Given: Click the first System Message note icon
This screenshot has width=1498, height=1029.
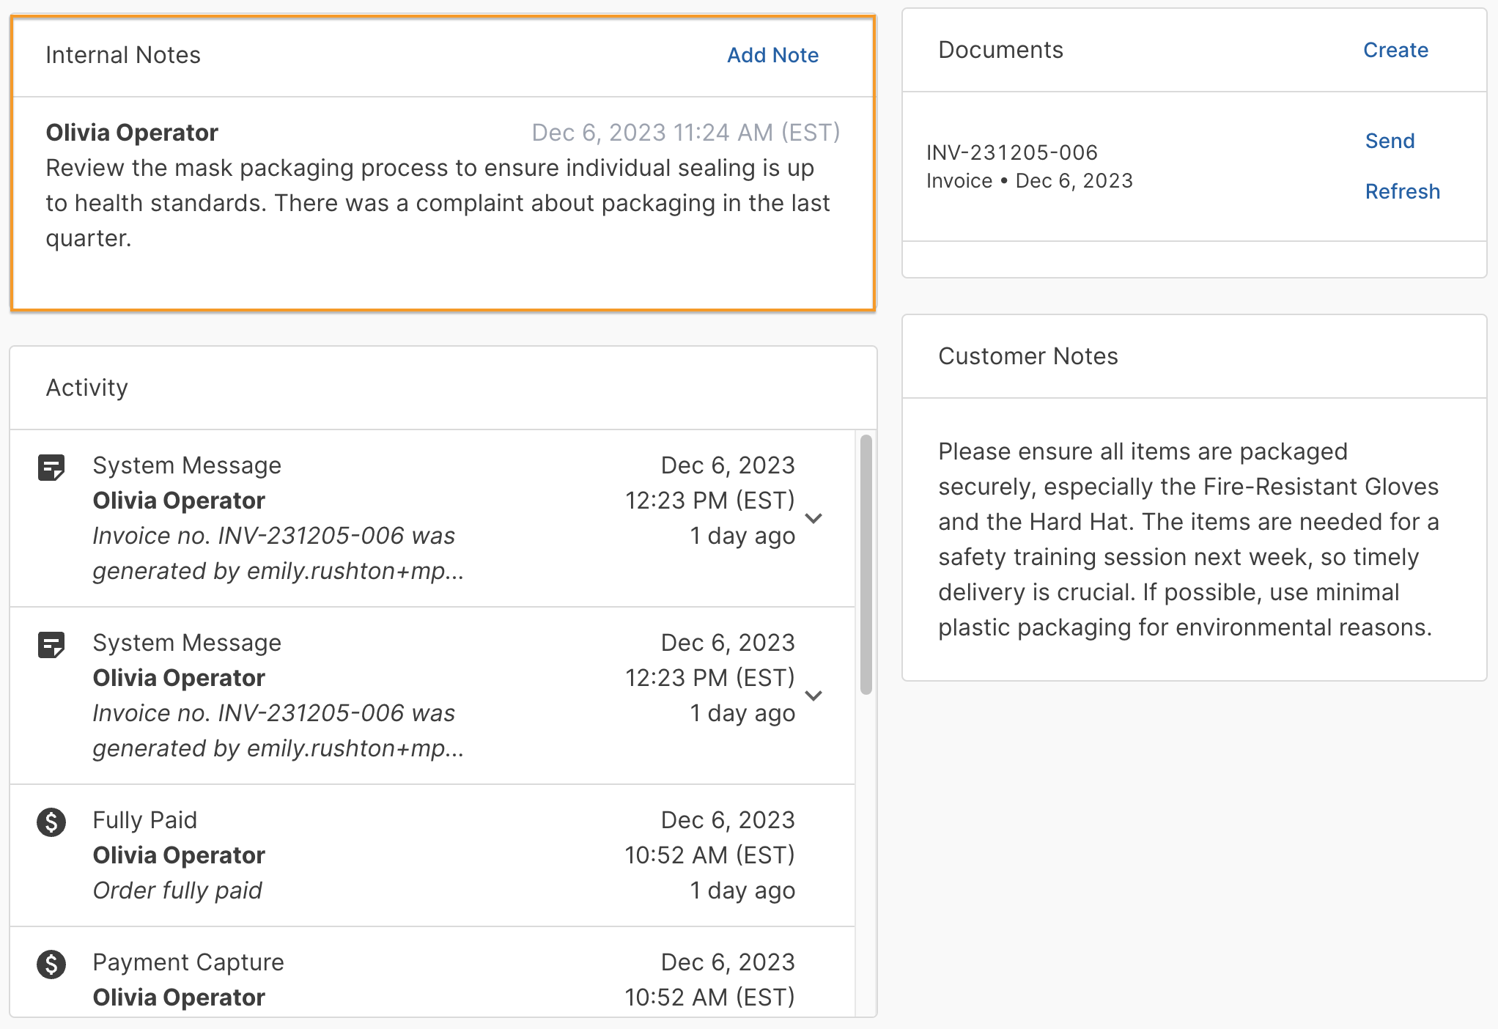Looking at the screenshot, I should [51, 468].
